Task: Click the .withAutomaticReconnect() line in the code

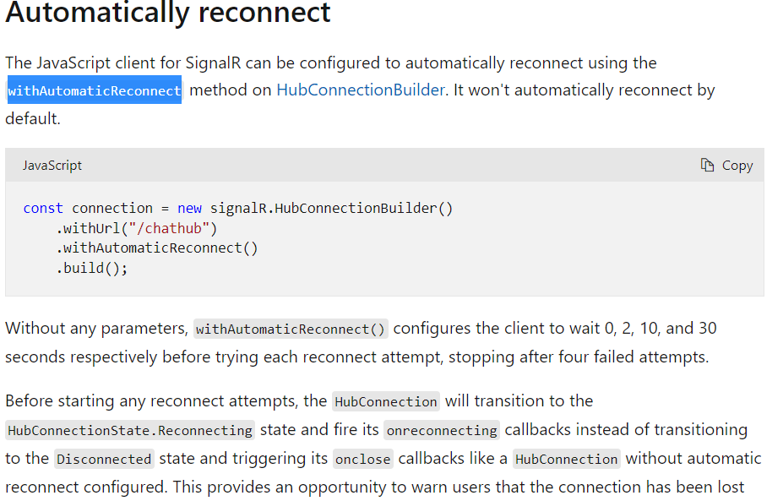Action: point(156,248)
